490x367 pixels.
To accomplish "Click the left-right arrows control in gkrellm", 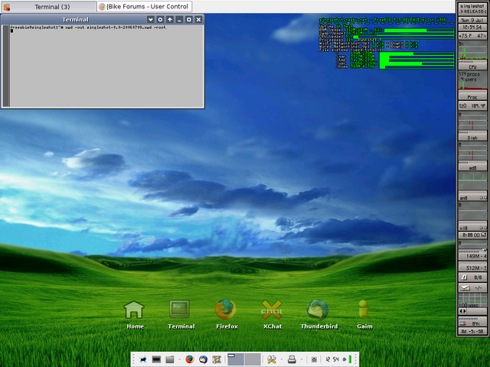I will [462, 311].
